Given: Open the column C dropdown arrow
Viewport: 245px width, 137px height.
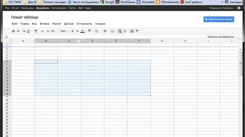Looking at the screenshot, I should [78, 41].
